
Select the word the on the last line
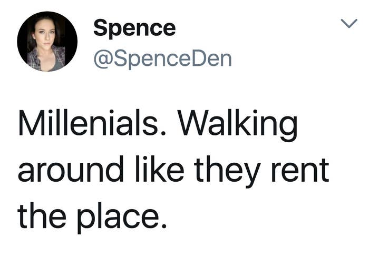click(42, 215)
